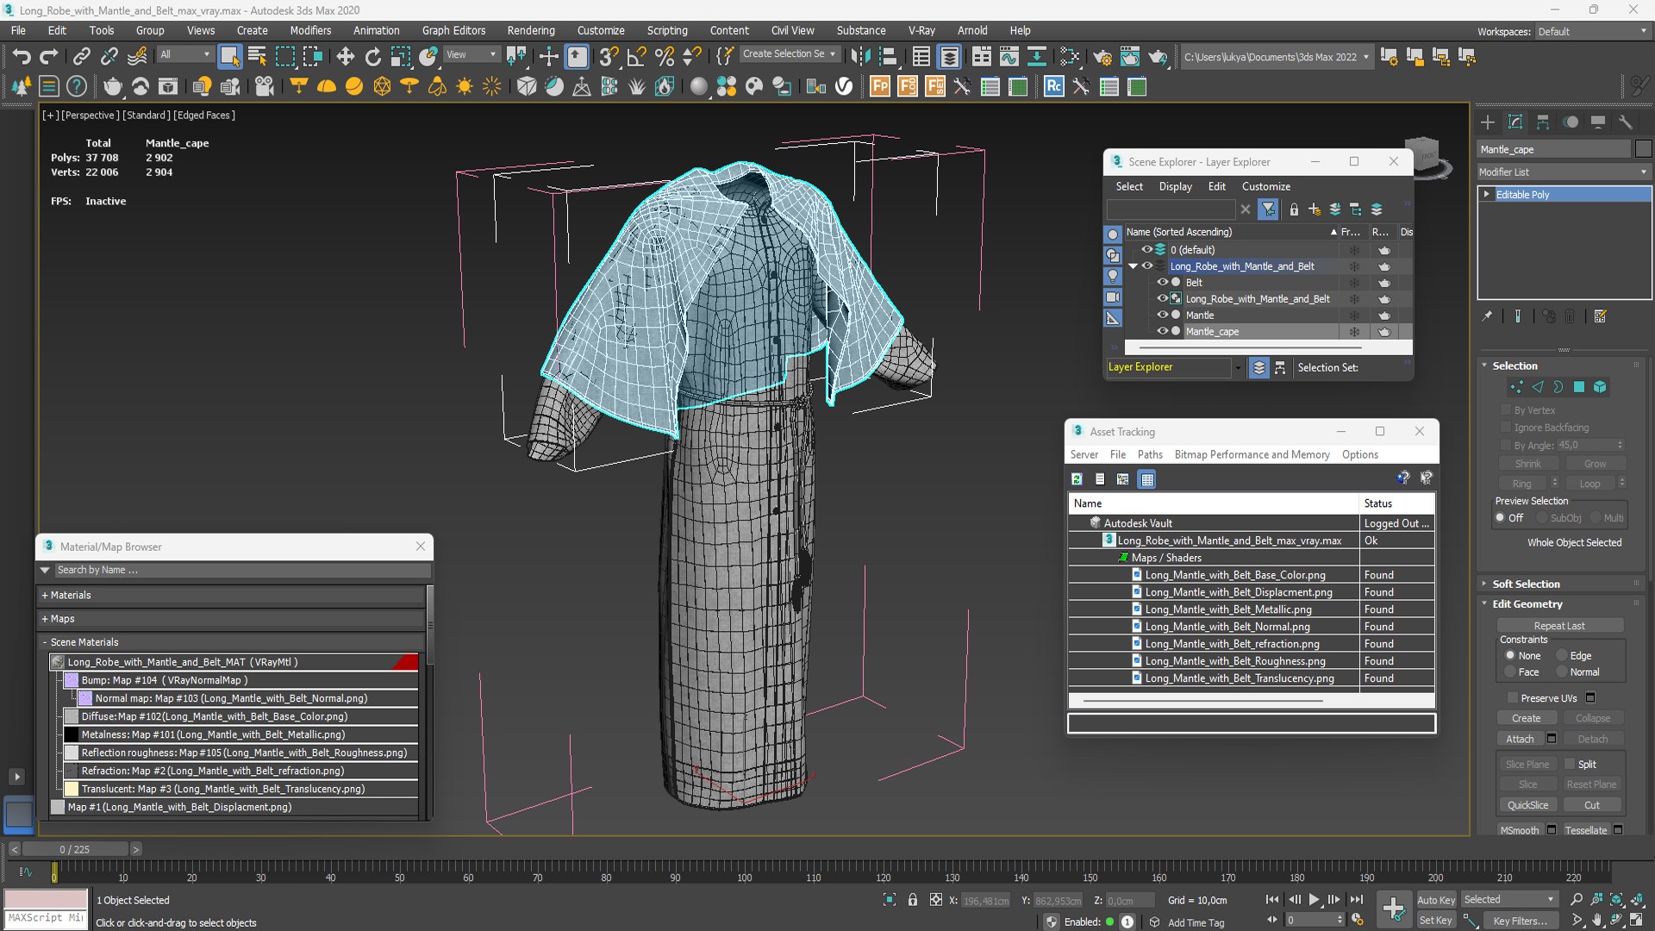
Task: Open the Modifier List dropdown
Action: click(1564, 172)
